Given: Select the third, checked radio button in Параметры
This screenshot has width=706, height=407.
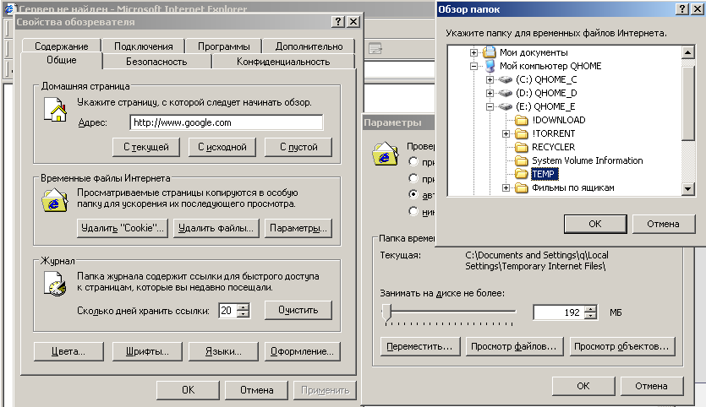Looking at the screenshot, I should (413, 194).
